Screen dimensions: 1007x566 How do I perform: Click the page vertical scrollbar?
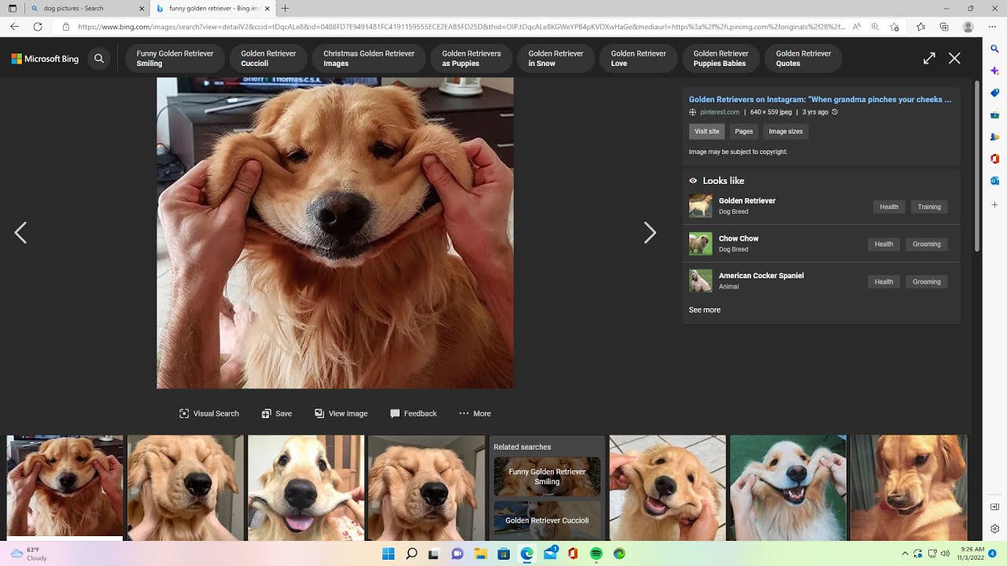pos(977,165)
